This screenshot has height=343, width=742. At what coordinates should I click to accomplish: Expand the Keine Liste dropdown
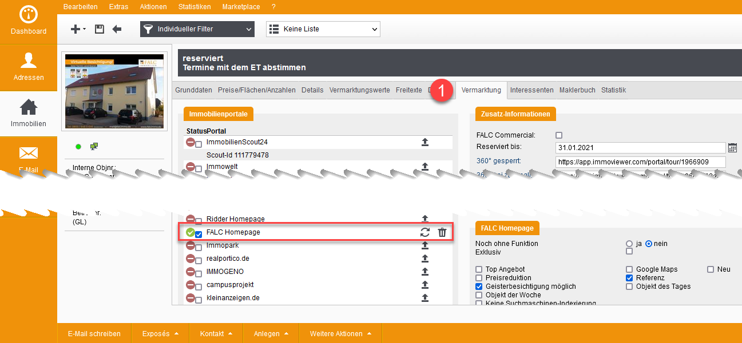click(323, 29)
